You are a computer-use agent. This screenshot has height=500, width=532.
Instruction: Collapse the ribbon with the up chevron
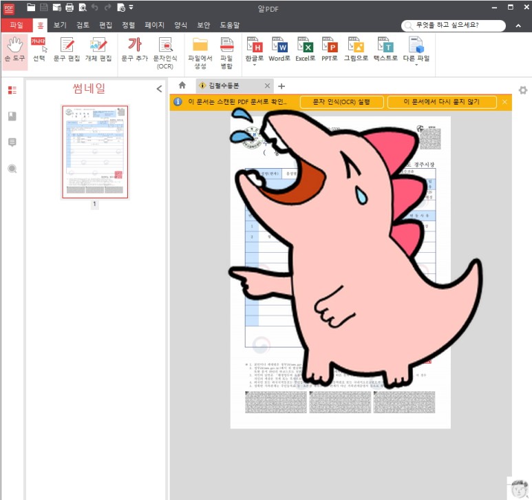click(518, 25)
